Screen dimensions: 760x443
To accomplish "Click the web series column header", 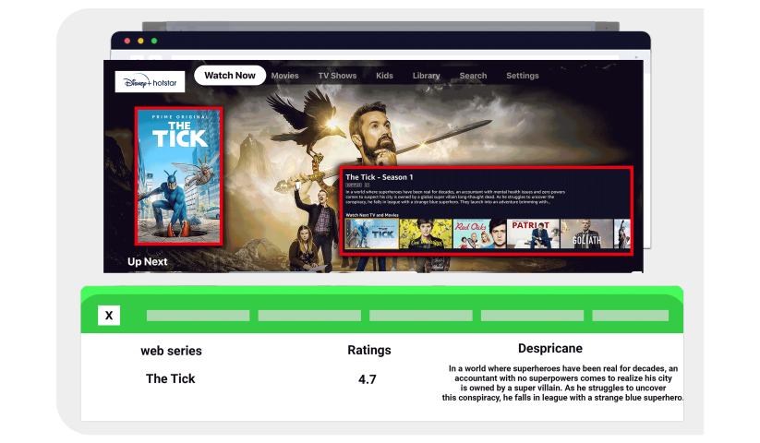I will [x=171, y=351].
